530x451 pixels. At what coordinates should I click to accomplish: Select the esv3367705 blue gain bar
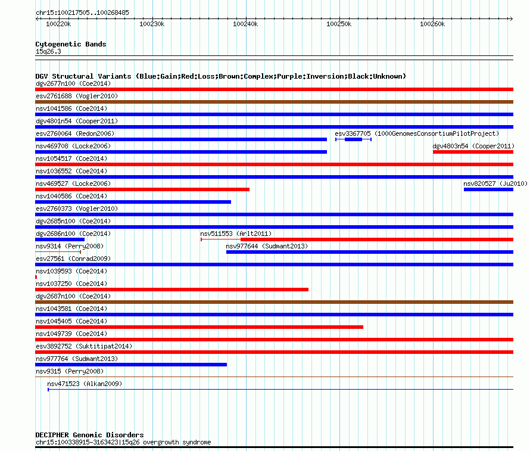[x=353, y=139]
